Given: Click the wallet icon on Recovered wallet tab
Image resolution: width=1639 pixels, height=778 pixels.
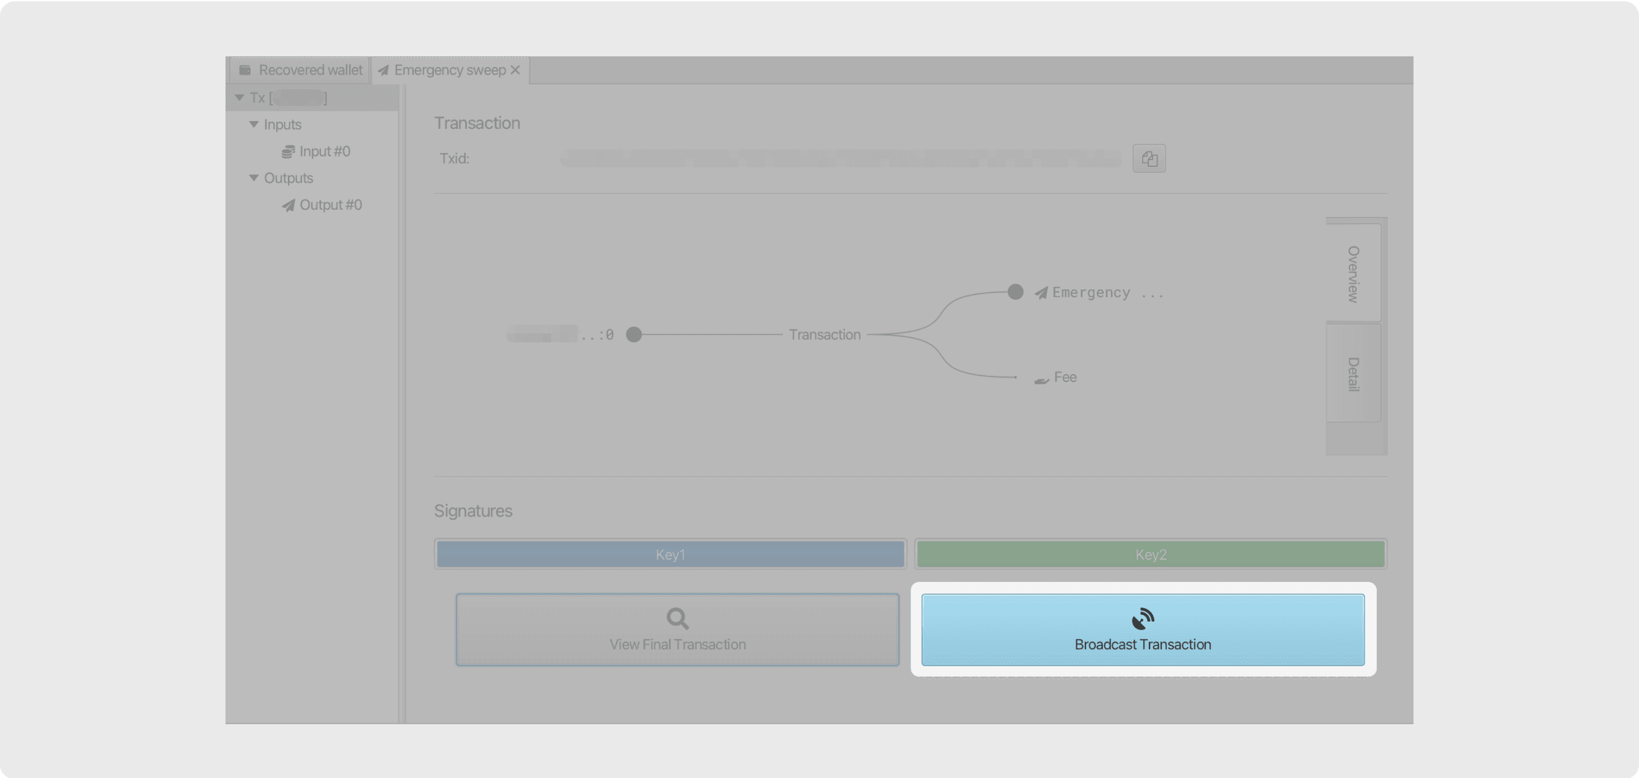Looking at the screenshot, I should pos(245,70).
